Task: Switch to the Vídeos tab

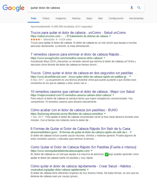Action: tap(46, 18)
